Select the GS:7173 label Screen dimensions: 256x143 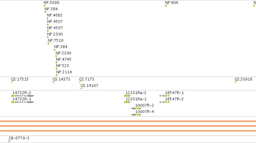click(87, 79)
